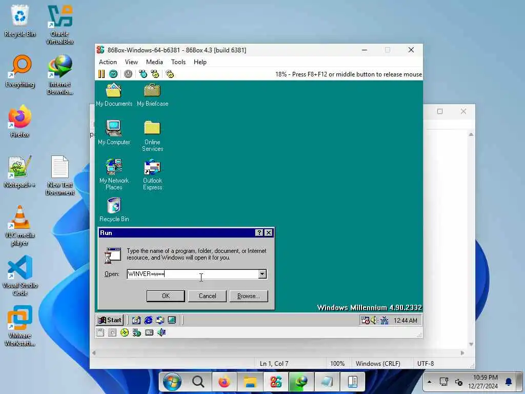
Task: Launch Outlook Express from the ME desktop
Action: (x=152, y=174)
